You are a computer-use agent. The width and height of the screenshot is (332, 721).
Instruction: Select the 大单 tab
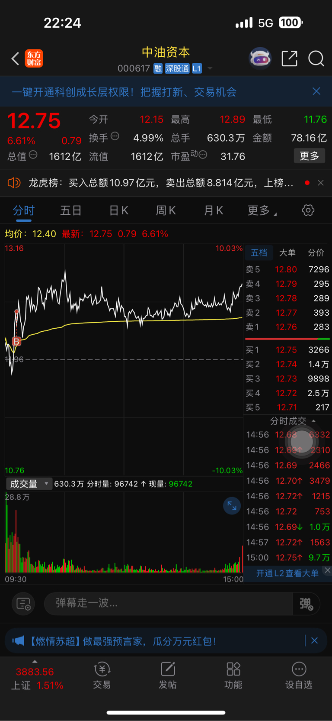coord(287,253)
